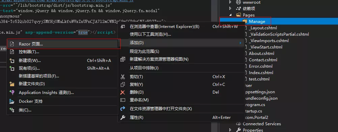
Task: Choose 新建文件夹(D) in the submenu
Action: click(x=62, y=84)
